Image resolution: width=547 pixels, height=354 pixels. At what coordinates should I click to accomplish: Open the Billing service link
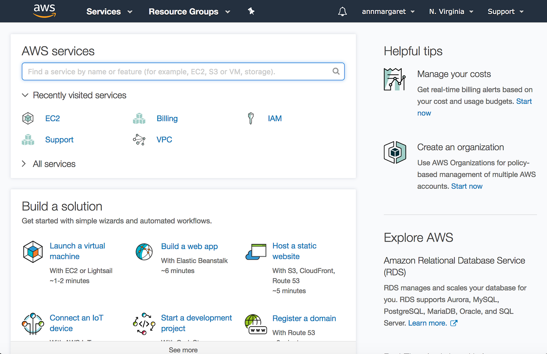[167, 119]
